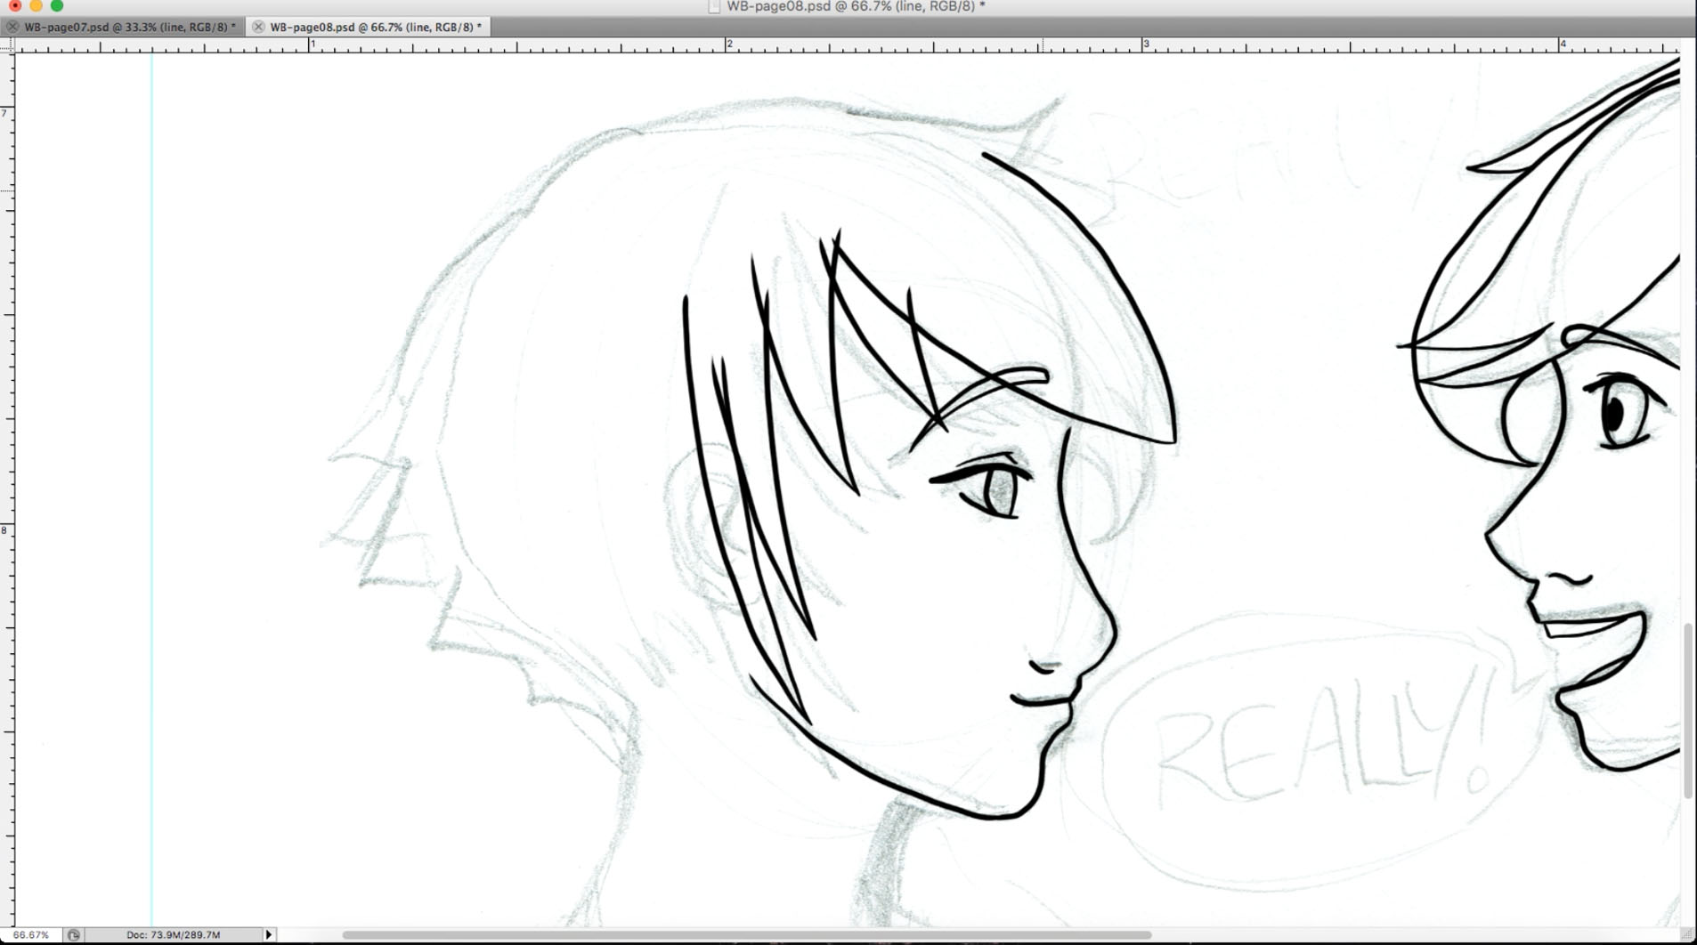Click the cyan vertical guide line
This screenshot has width=1697, height=945.
(151, 445)
